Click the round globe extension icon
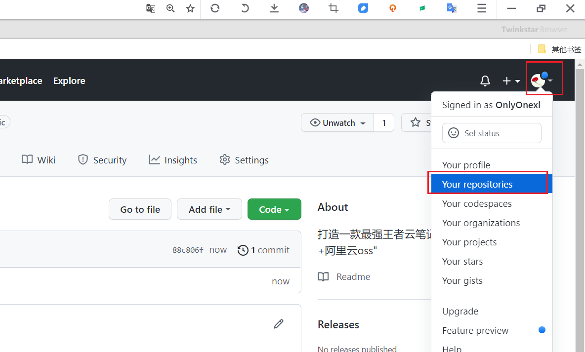 click(304, 8)
